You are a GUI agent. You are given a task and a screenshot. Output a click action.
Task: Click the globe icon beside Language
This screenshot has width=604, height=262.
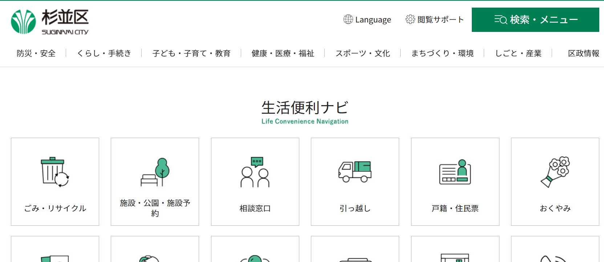[x=348, y=19]
